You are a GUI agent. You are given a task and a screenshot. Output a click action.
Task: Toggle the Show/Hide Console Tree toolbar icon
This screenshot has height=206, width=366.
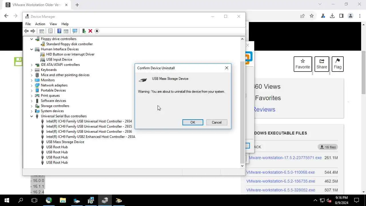(x=41, y=31)
